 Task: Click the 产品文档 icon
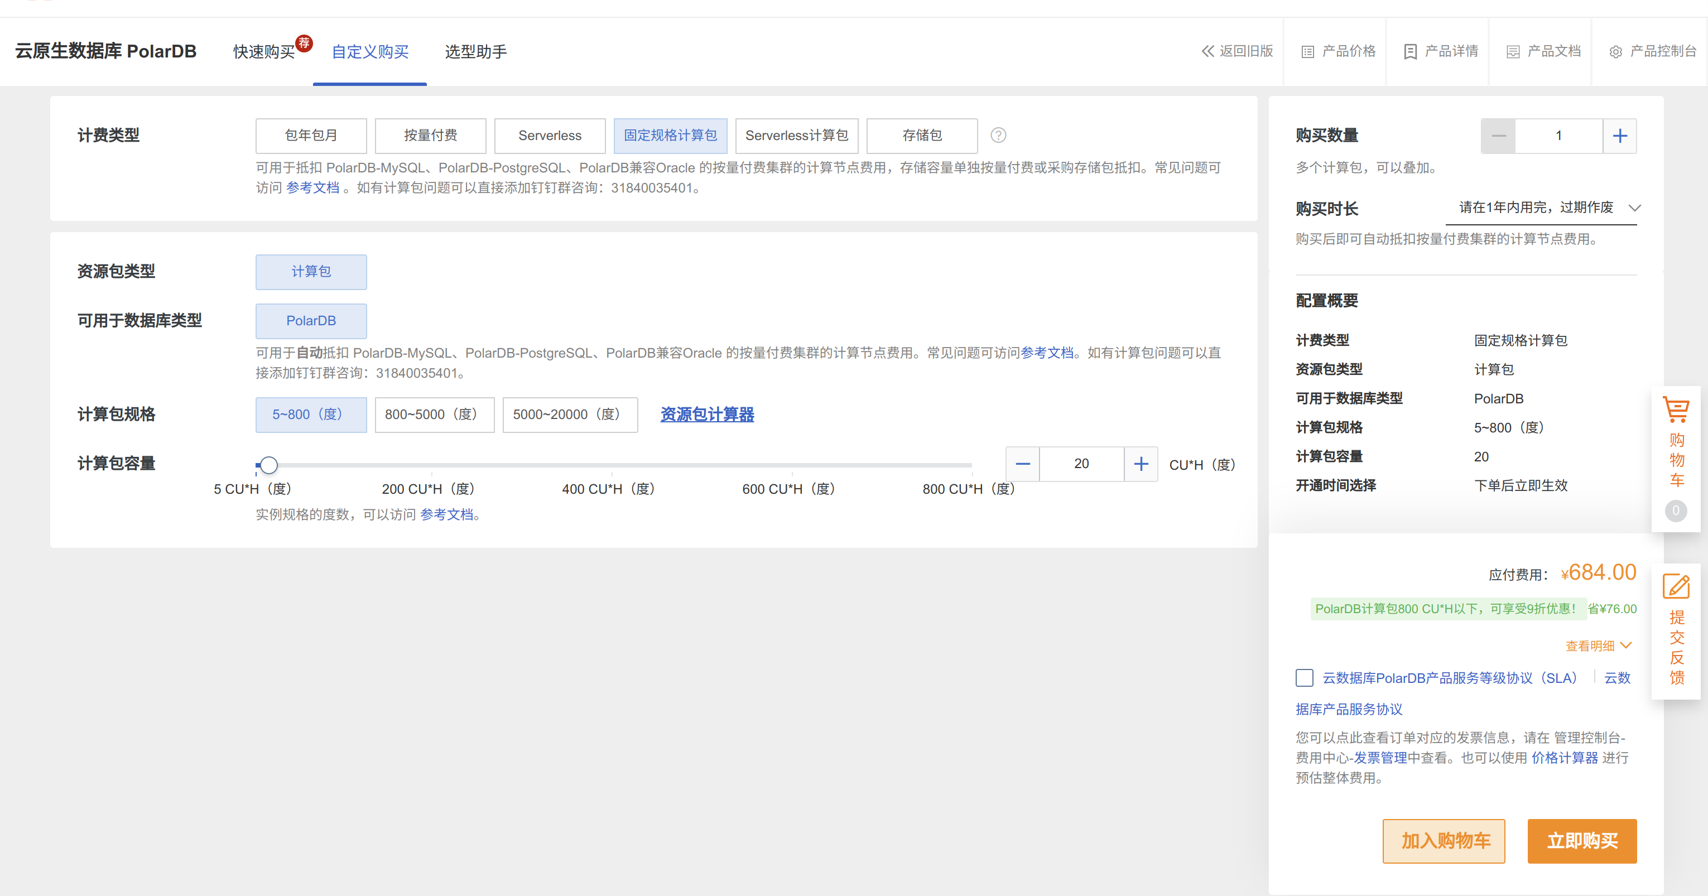tap(1512, 52)
